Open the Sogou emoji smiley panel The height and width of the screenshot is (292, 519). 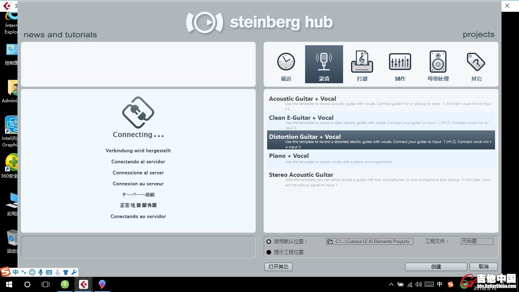point(32,272)
